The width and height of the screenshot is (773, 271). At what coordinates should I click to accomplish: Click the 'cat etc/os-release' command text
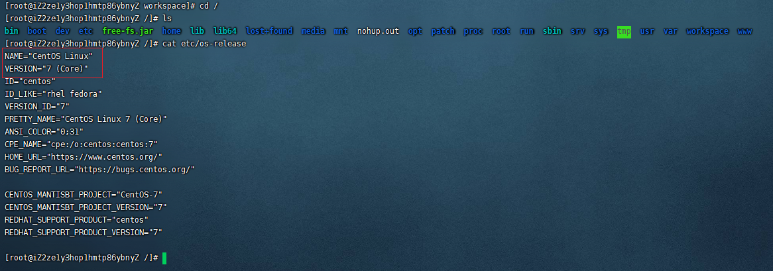pos(204,44)
